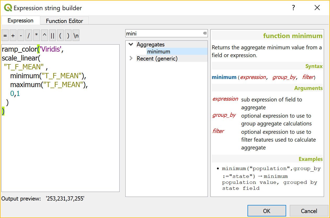Insert the plus operator
Viewport: 330px width, 218px height.
point(13,36)
